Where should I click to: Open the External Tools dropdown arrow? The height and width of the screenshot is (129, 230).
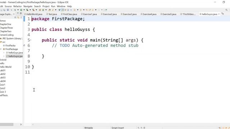(36, 10)
